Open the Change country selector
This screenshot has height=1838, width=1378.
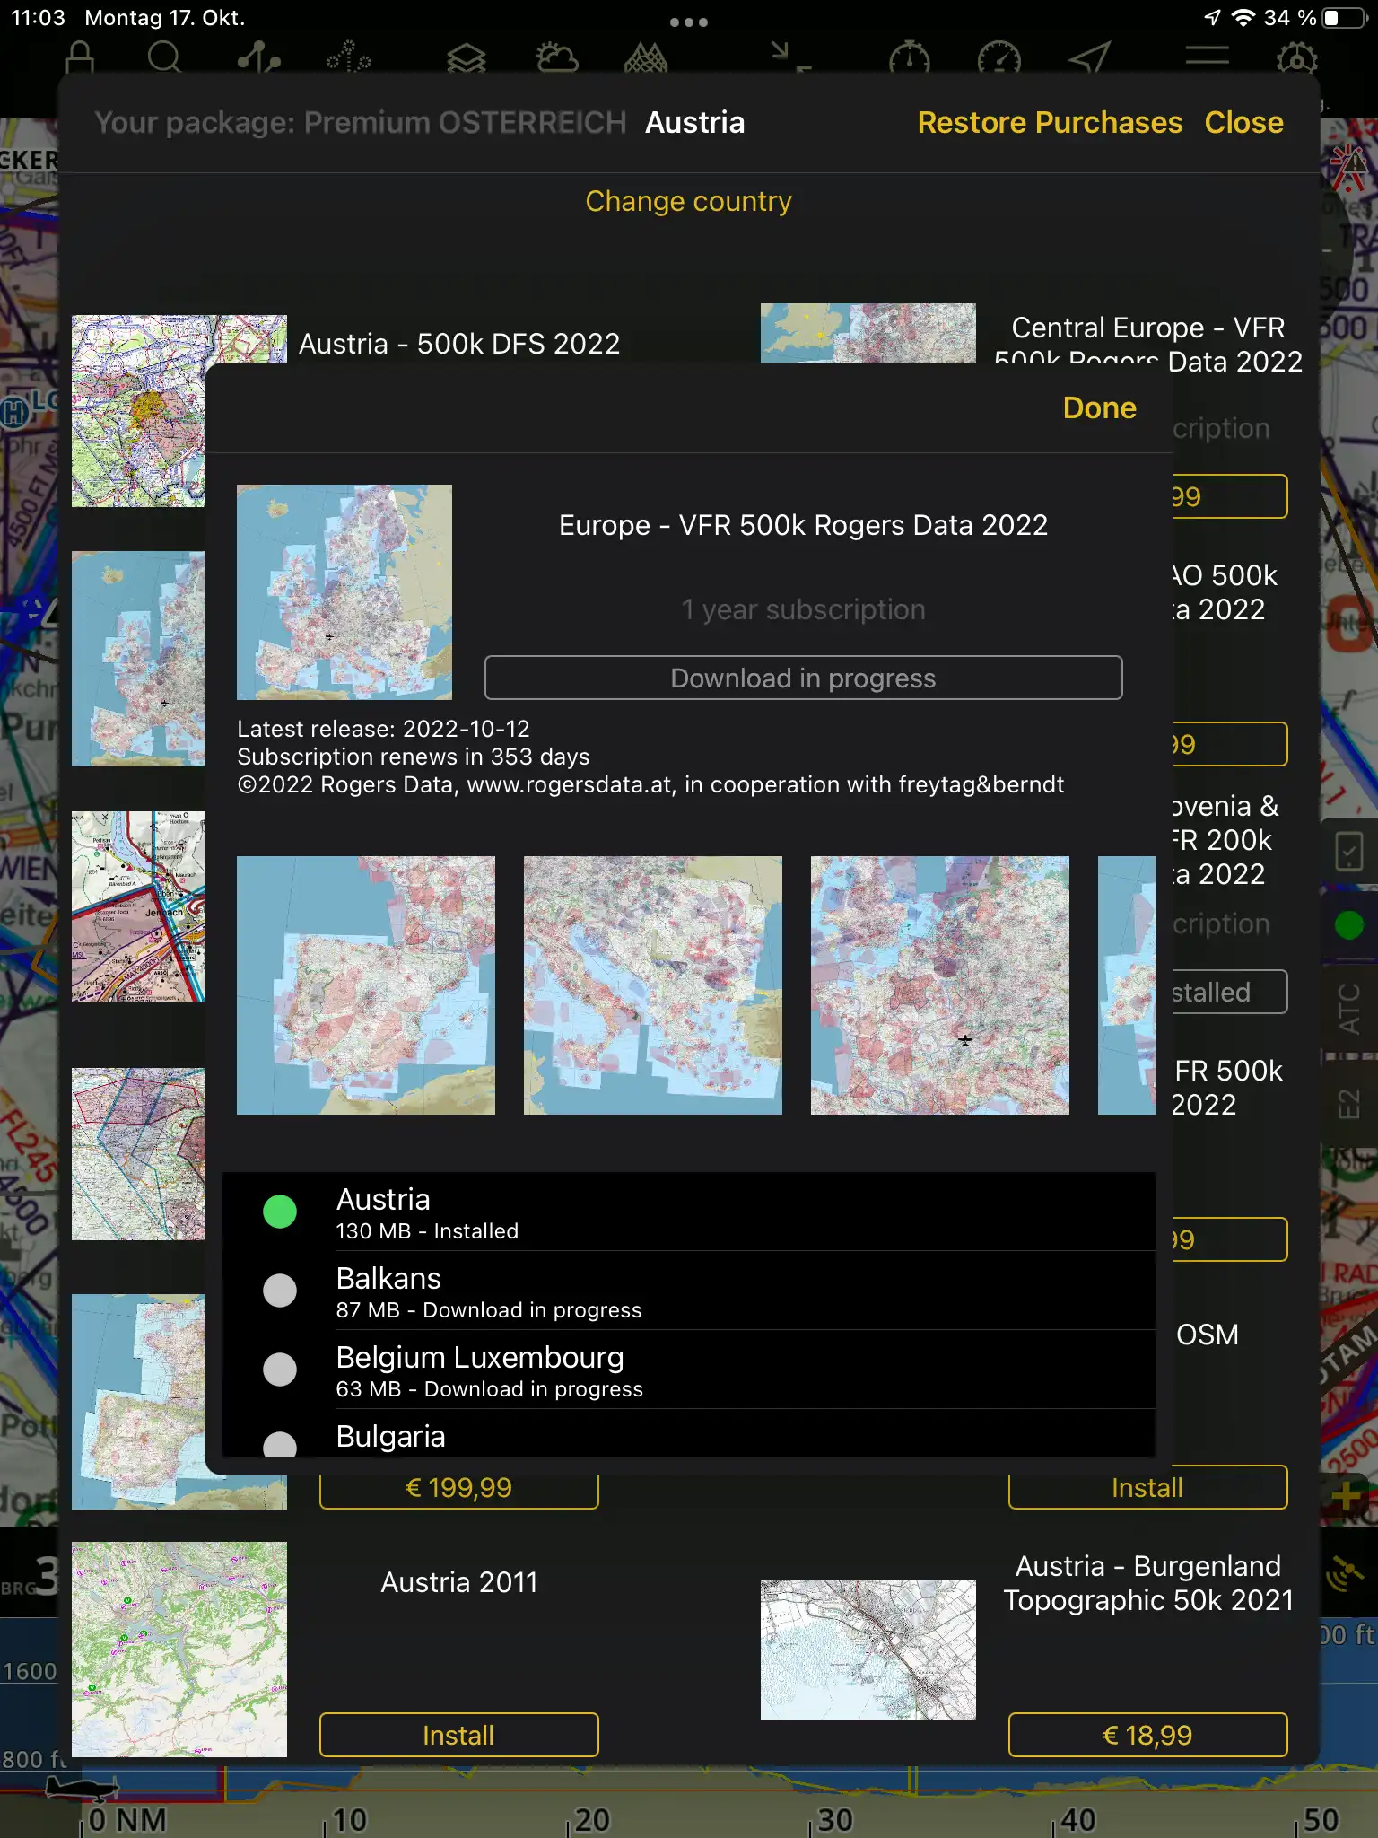(688, 202)
